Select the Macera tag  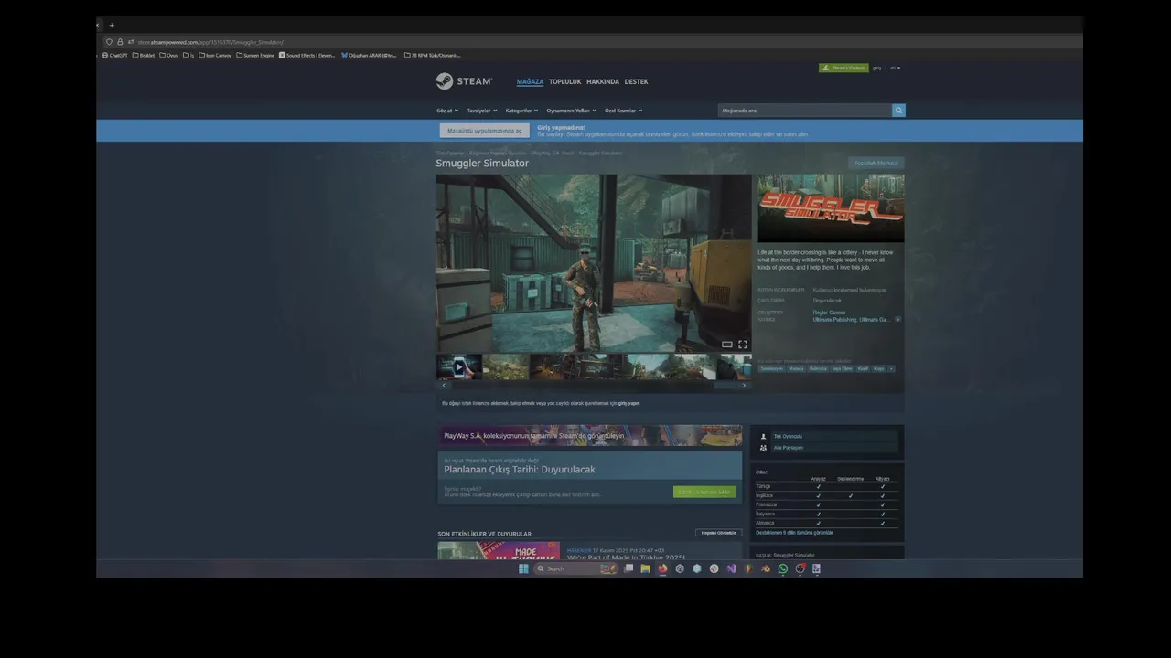coord(796,369)
